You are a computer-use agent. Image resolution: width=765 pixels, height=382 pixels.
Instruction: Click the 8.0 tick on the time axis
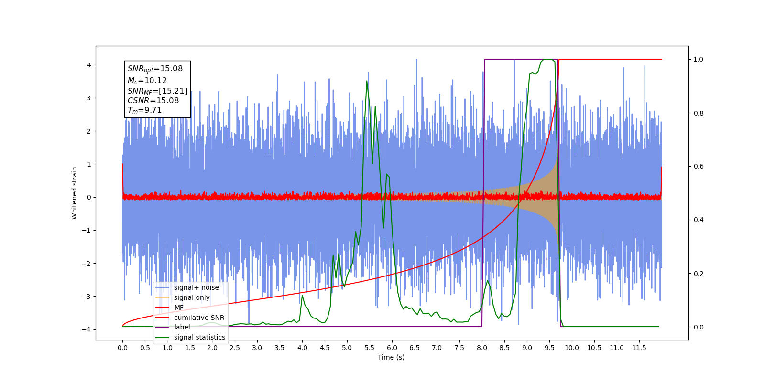[x=482, y=348]
